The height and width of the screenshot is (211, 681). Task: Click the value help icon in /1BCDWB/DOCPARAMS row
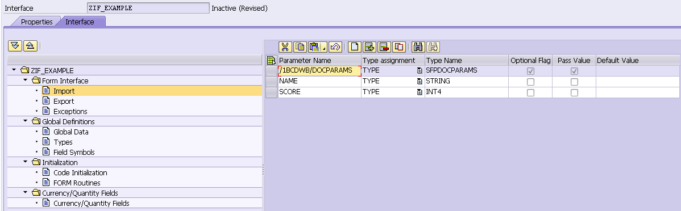[x=420, y=71]
